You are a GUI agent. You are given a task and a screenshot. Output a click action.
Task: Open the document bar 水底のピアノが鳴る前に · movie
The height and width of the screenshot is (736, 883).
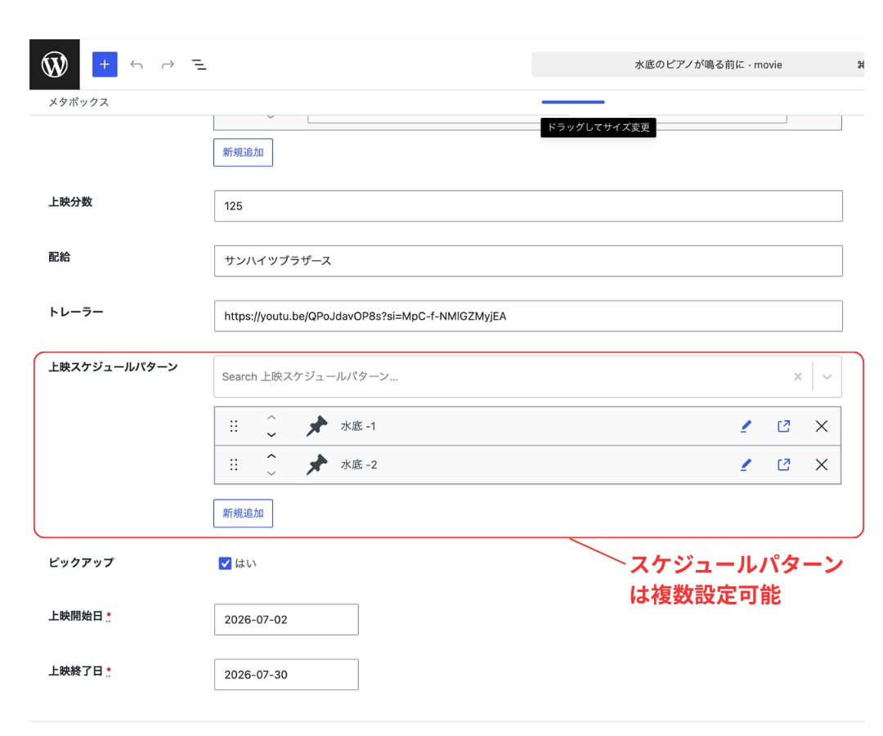tap(697, 65)
